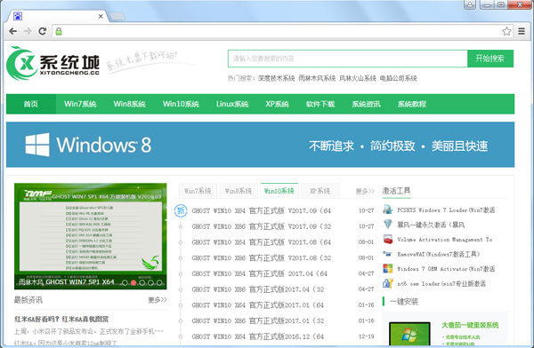The width and height of the screenshot is (534, 348).
Task: Open GHOST WIN10 X64 V2017.08 link
Action: (261, 242)
